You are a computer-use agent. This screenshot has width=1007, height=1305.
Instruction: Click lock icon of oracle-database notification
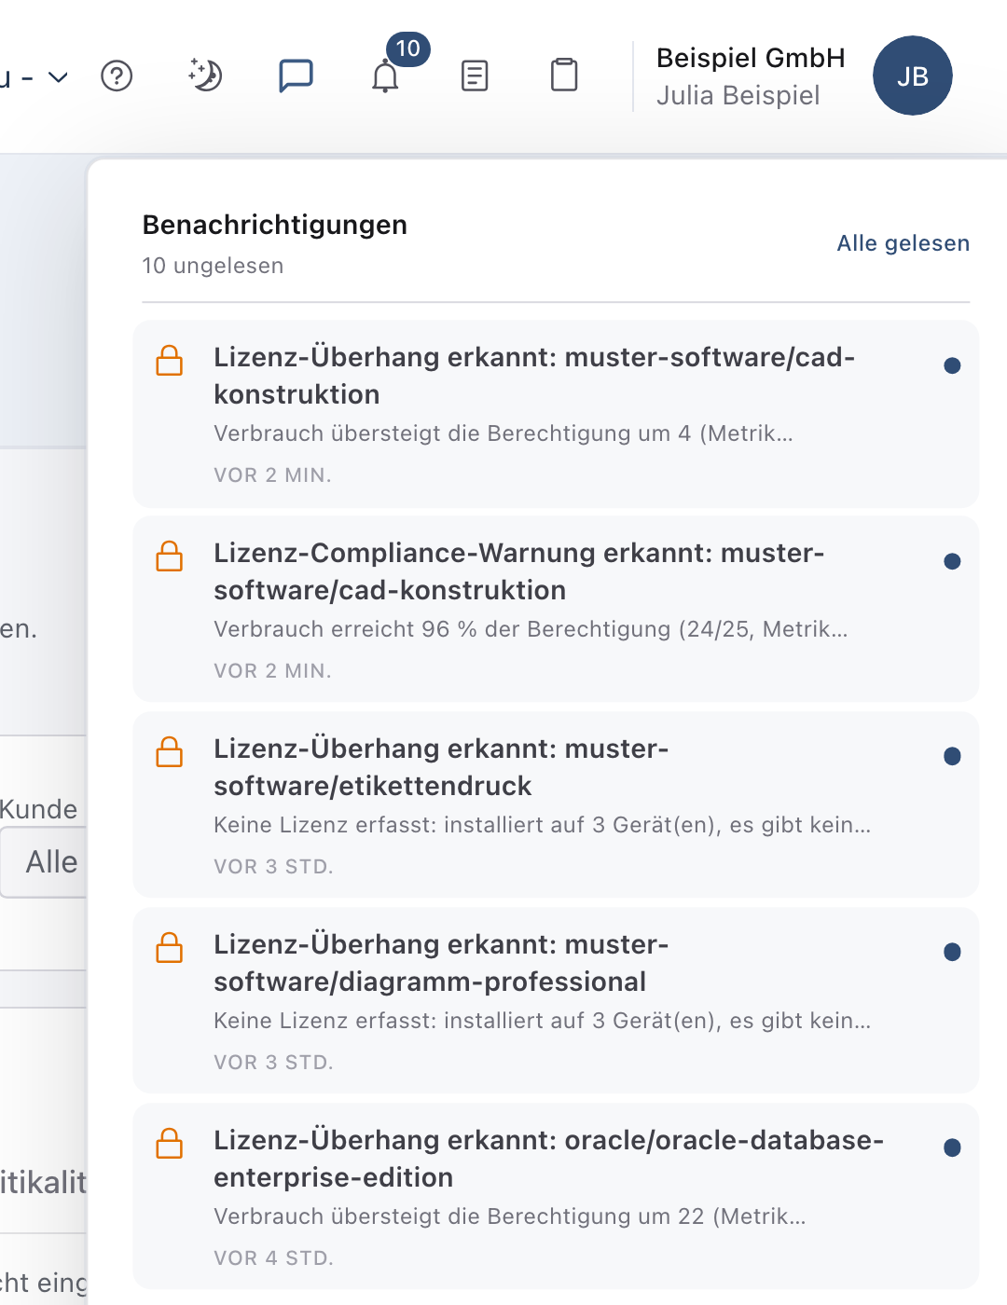[x=170, y=1144]
